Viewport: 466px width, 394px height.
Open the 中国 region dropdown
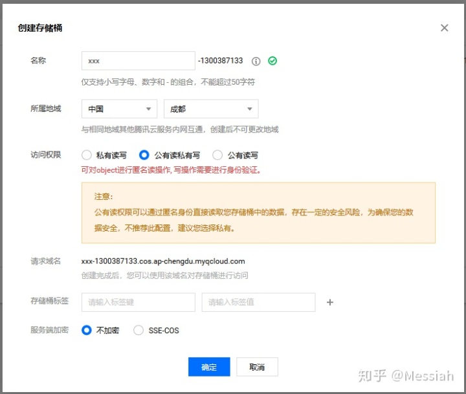(119, 109)
